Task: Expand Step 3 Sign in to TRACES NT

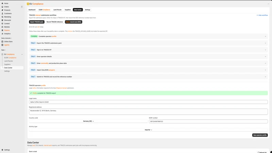Action: tap(148, 50)
